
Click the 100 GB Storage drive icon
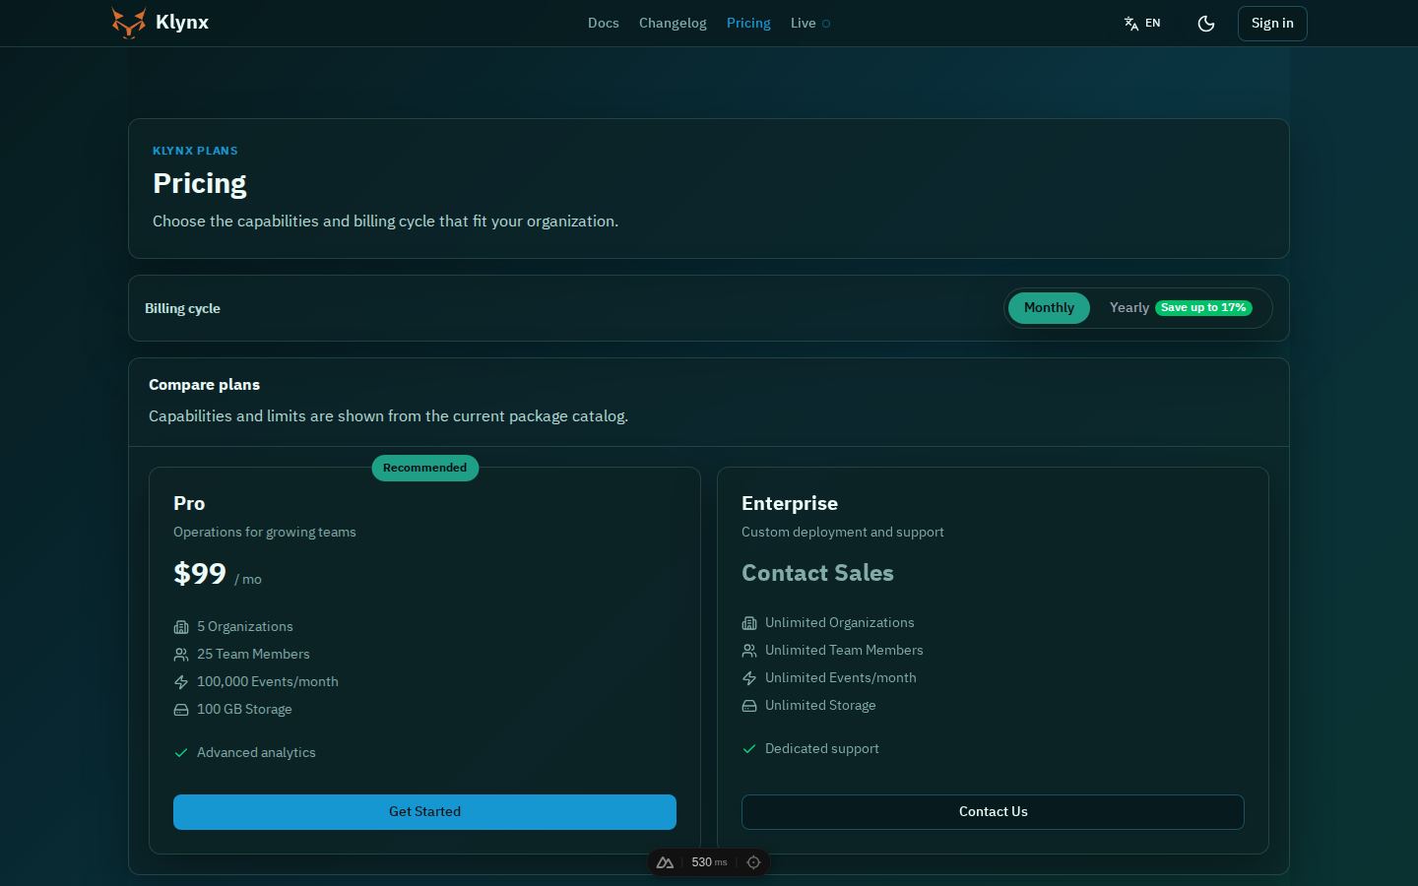point(181,710)
